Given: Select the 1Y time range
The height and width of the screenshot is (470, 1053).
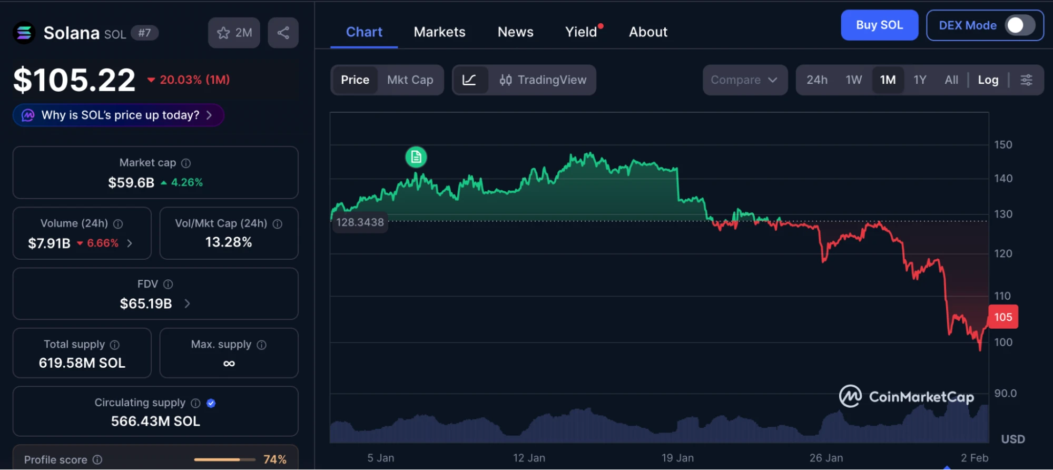Looking at the screenshot, I should pos(920,80).
